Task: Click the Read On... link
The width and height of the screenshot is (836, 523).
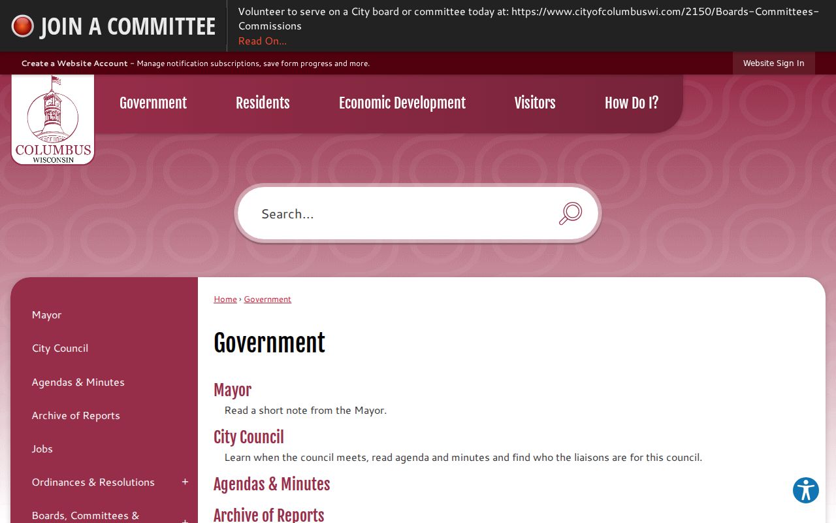Action: 262,41
